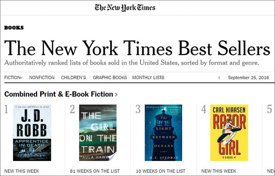Open The Girl on the Train cover
Screen dimensions: 275x176
98,133
